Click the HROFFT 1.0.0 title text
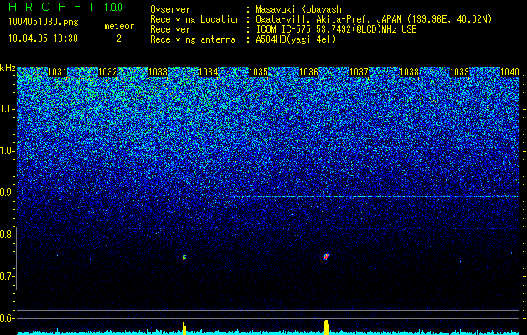This screenshot has width=527, height=335. tap(66, 7)
